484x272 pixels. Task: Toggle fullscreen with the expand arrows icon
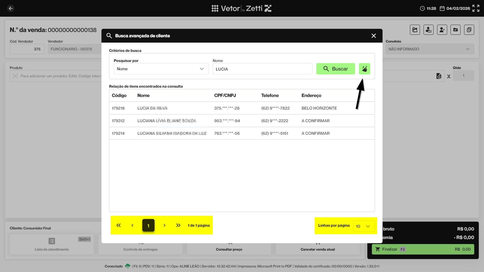(476, 8)
